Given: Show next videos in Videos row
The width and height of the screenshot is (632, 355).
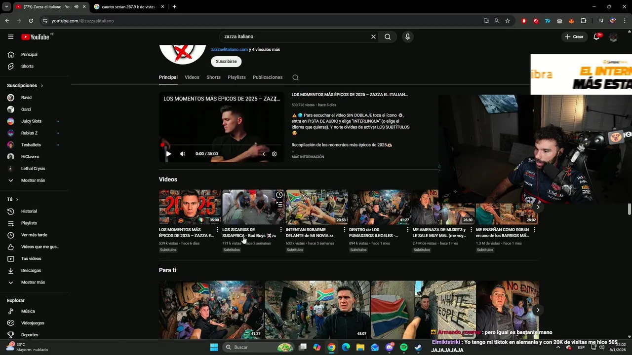Looking at the screenshot, I should (538, 207).
